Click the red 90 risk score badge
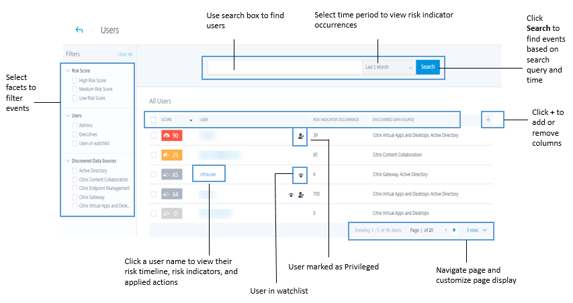 [173, 136]
